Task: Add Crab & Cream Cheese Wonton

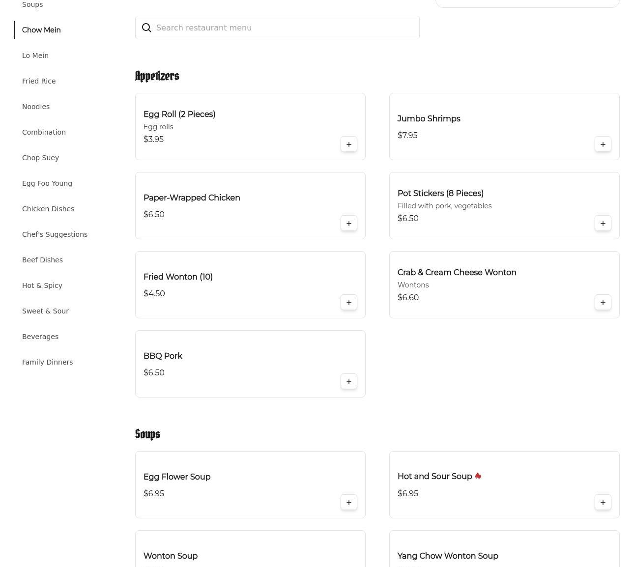Action: 603,303
